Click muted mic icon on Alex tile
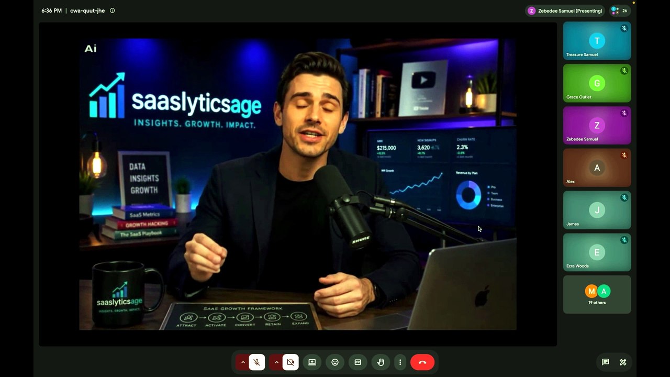The width and height of the screenshot is (670, 377). point(624,156)
